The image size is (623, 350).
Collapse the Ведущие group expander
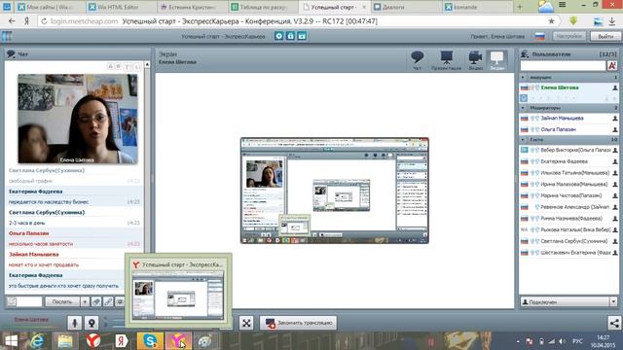coord(523,78)
